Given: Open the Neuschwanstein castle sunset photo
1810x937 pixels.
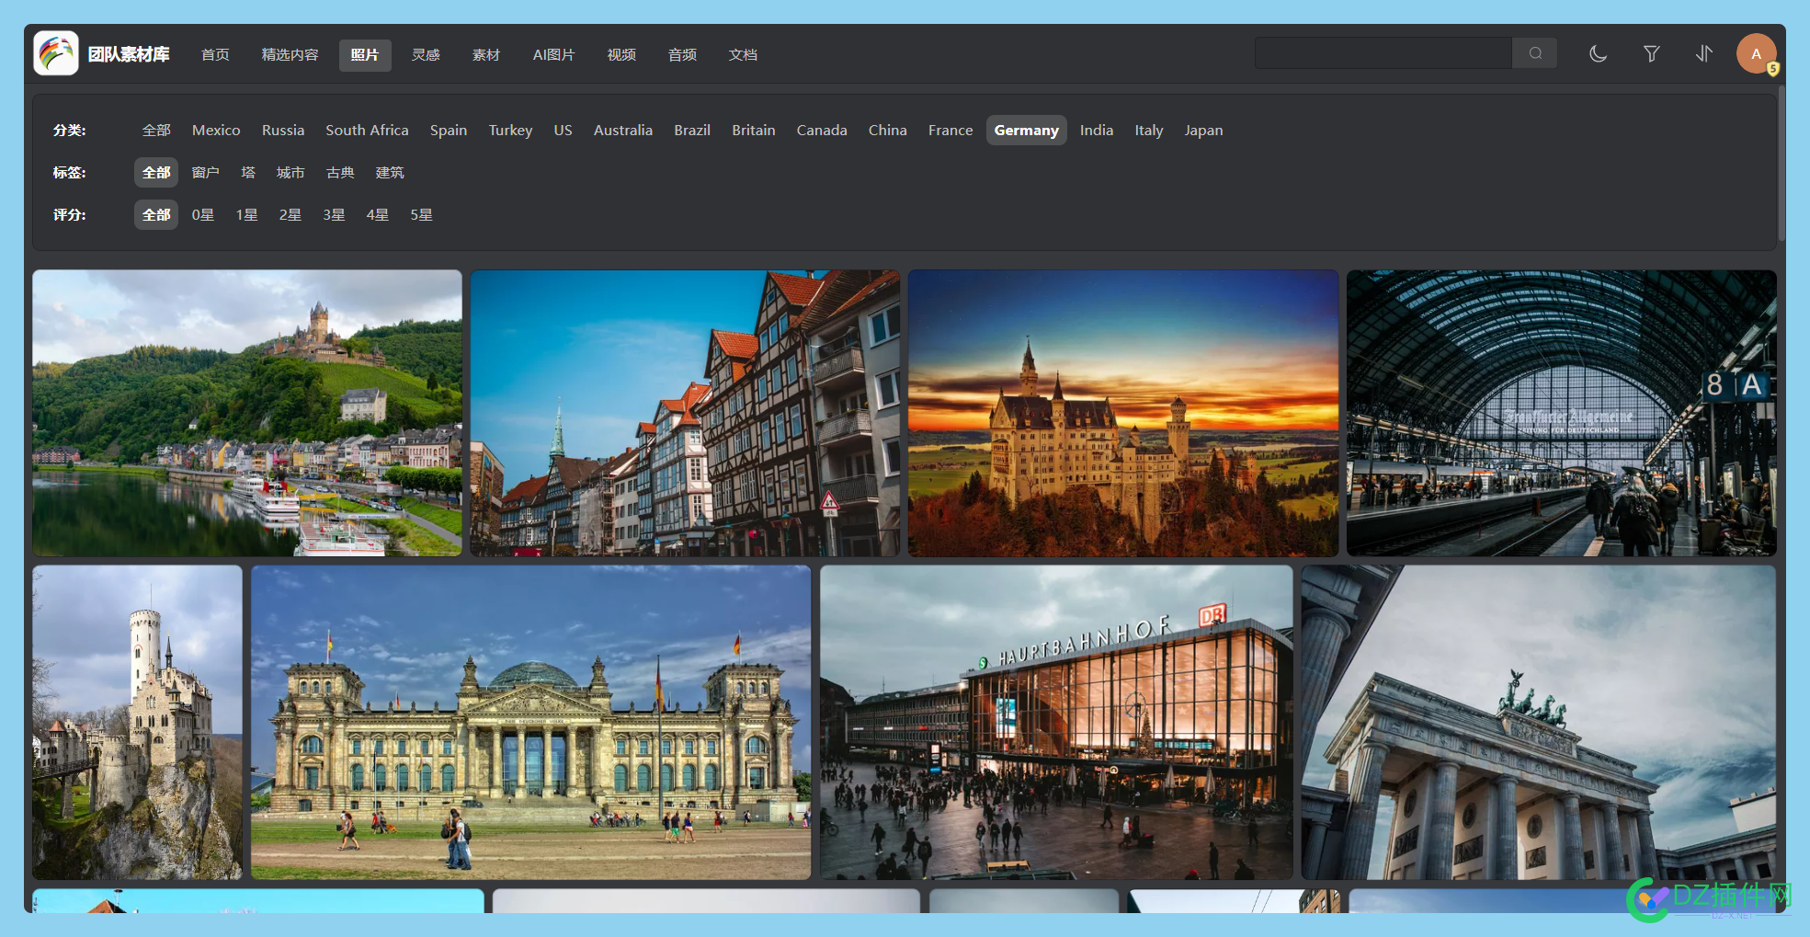Looking at the screenshot, I should tap(1122, 413).
